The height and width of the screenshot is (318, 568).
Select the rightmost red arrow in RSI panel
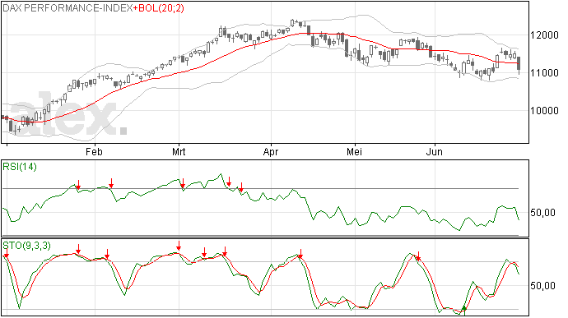[241, 188]
